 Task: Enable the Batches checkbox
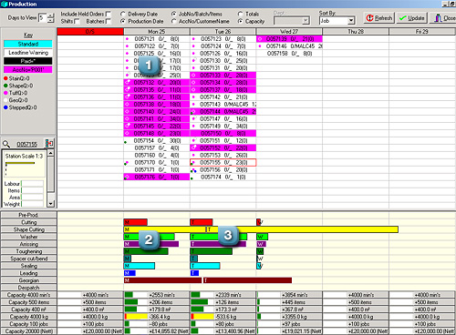(109, 21)
